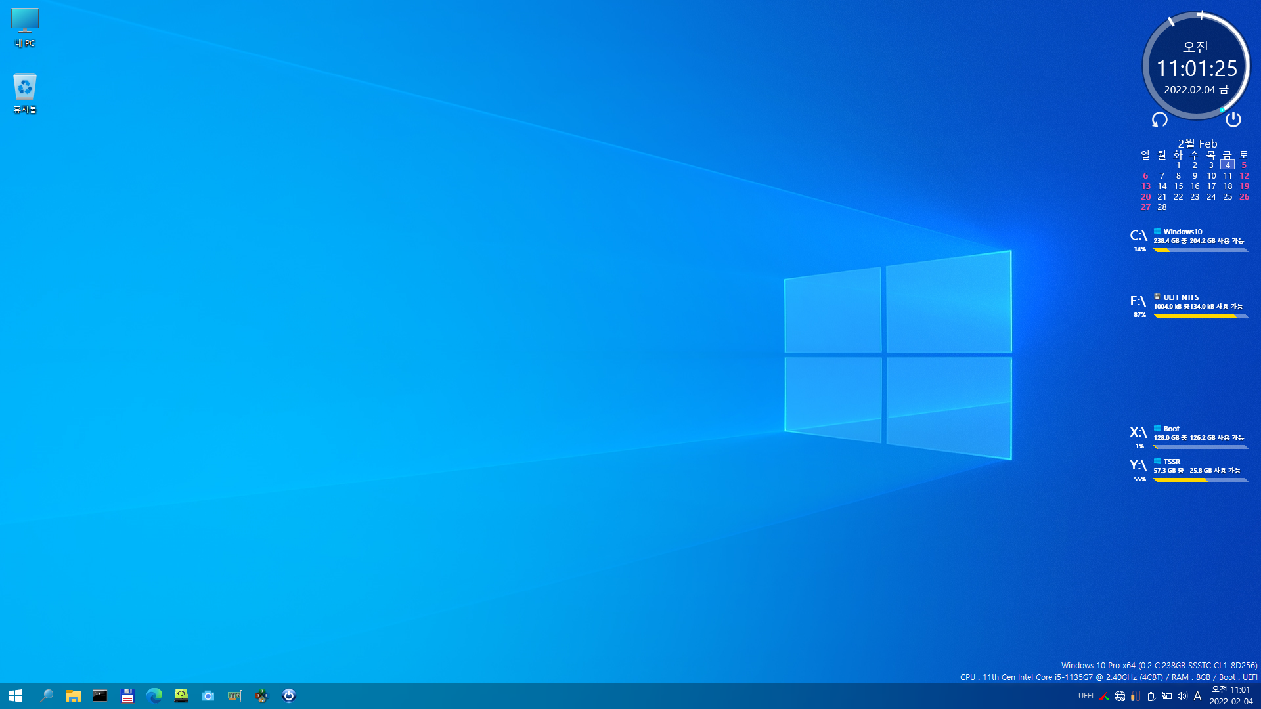The image size is (1261, 709).
Task: Click the E:\ UEFI_NTFS drive widget
Action: click(1189, 306)
